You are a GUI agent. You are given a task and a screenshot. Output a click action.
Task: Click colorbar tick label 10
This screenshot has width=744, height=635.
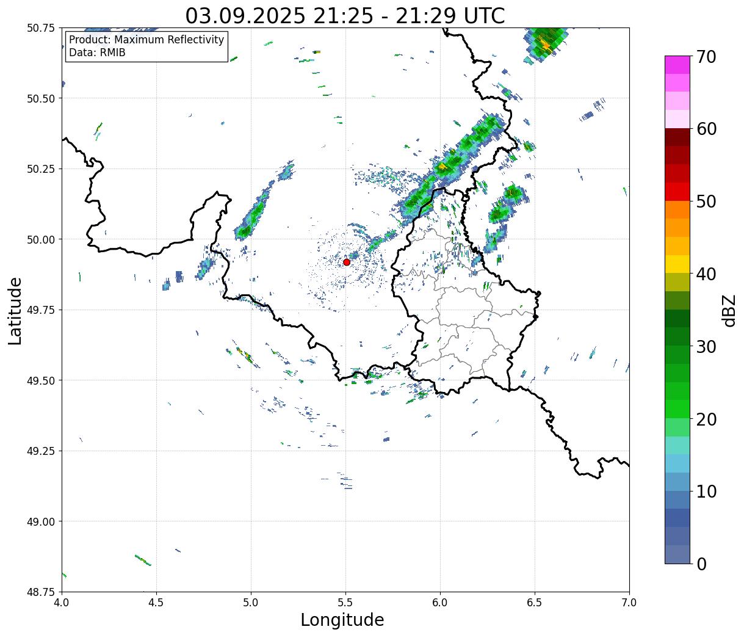coord(706,491)
